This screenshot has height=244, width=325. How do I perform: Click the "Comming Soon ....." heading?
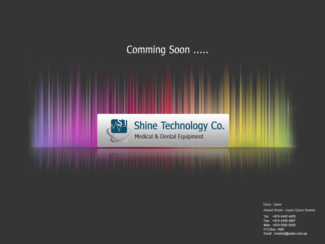[x=167, y=50]
